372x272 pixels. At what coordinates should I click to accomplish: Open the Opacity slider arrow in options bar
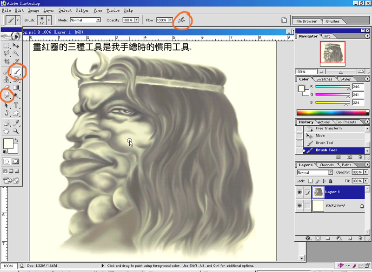[136, 20]
